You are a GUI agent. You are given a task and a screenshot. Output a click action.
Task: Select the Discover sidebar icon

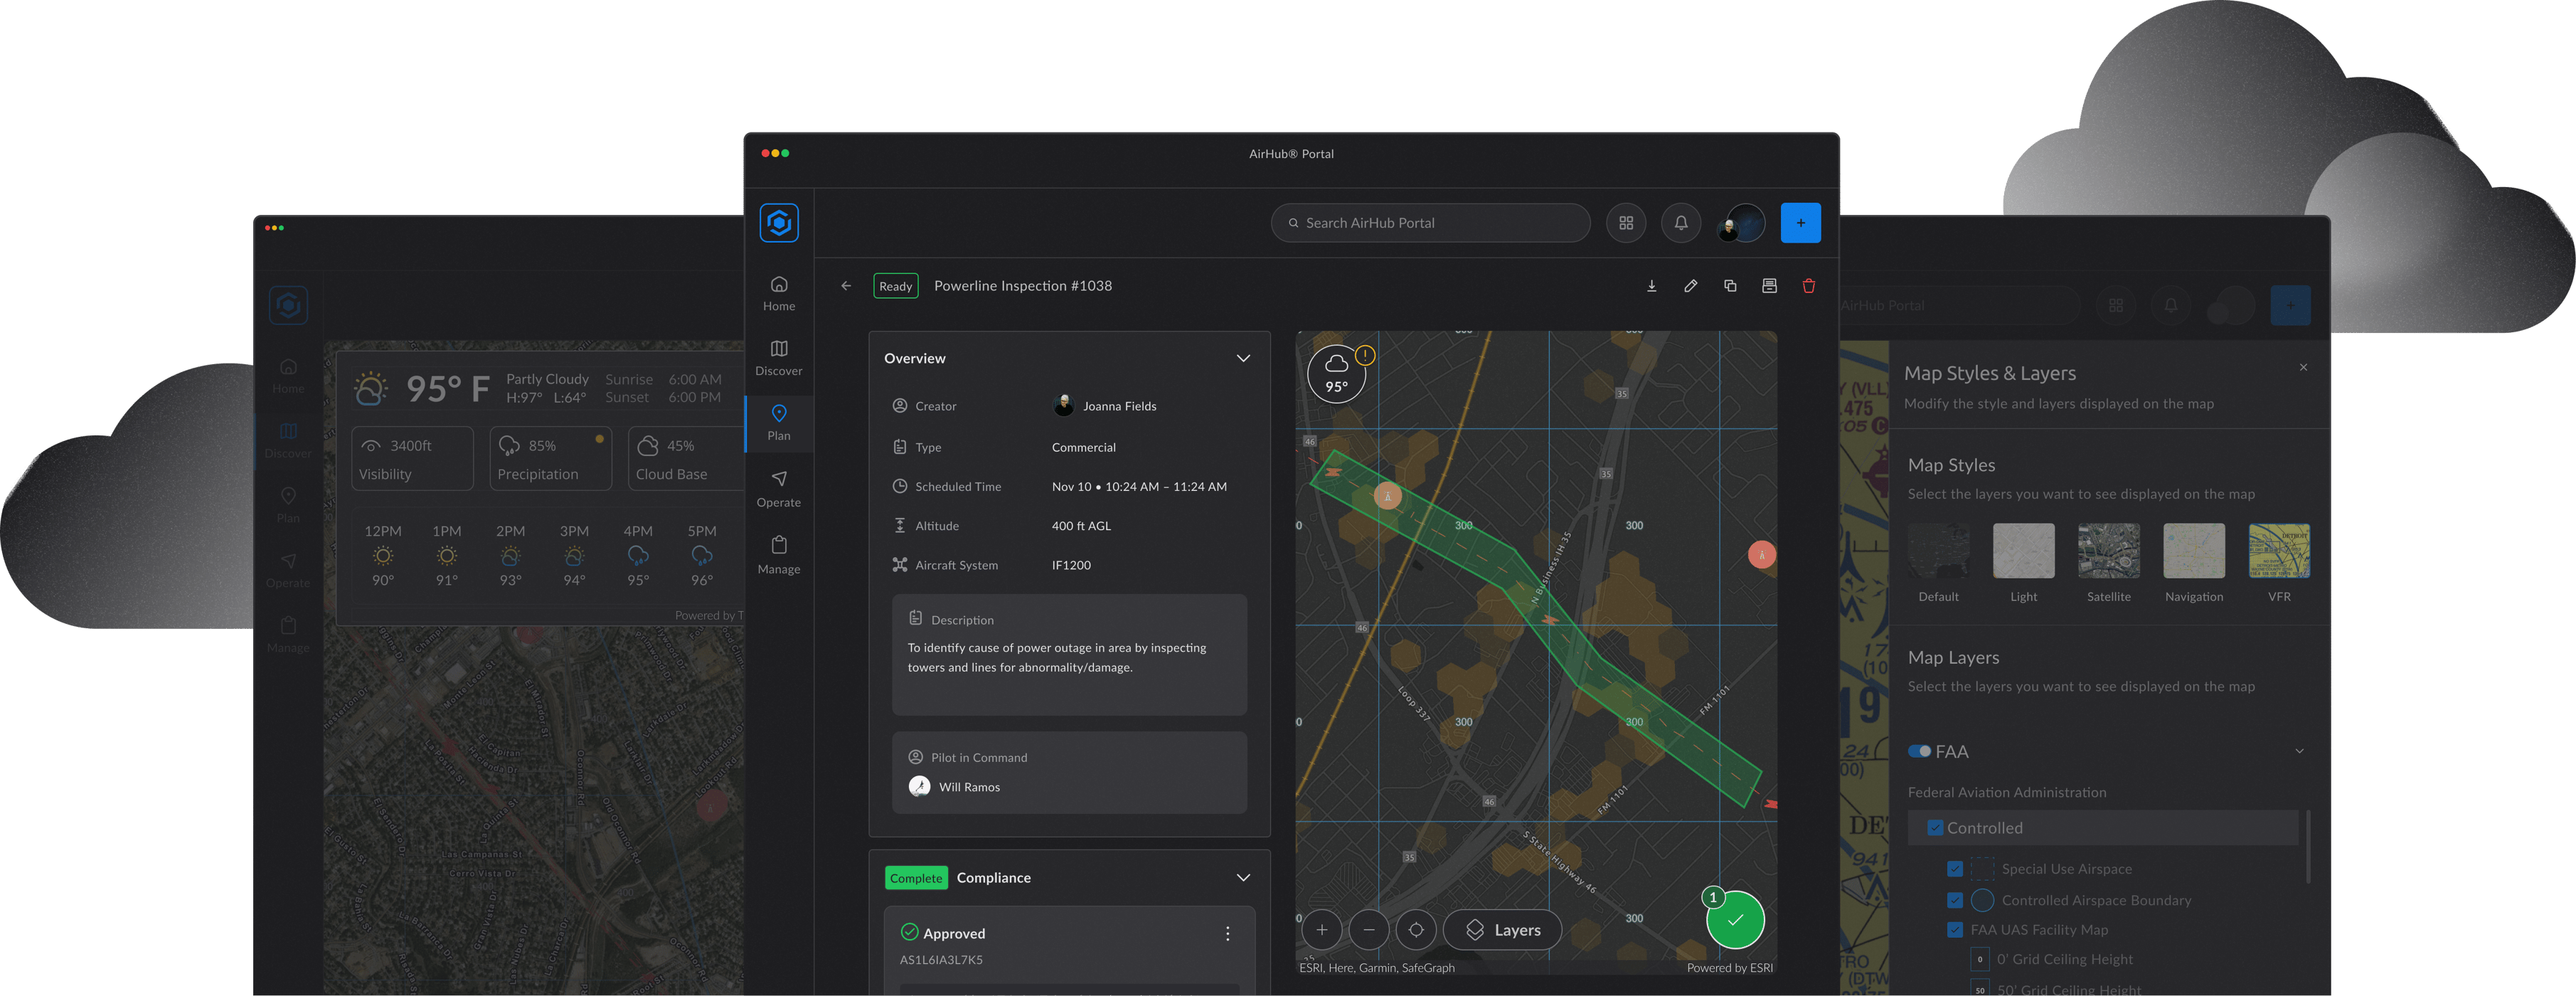pyautogui.click(x=779, y=357)
